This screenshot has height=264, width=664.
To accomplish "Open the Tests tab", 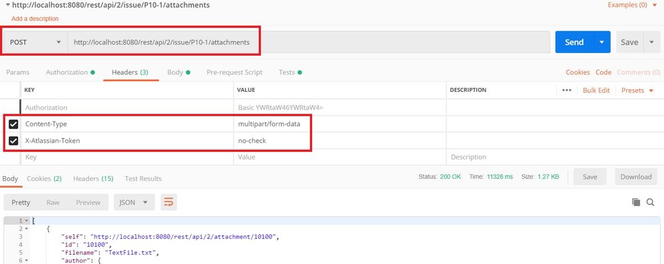I will point(290,72).
